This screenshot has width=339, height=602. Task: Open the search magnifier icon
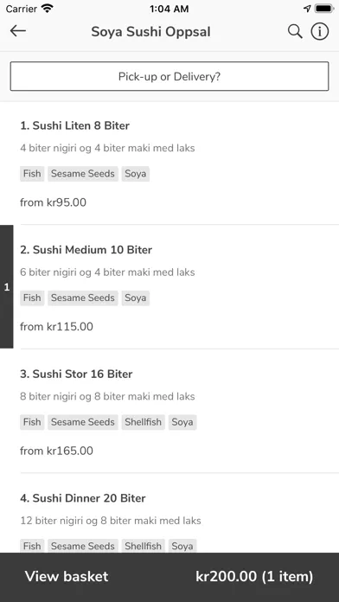tap(295, 31)
